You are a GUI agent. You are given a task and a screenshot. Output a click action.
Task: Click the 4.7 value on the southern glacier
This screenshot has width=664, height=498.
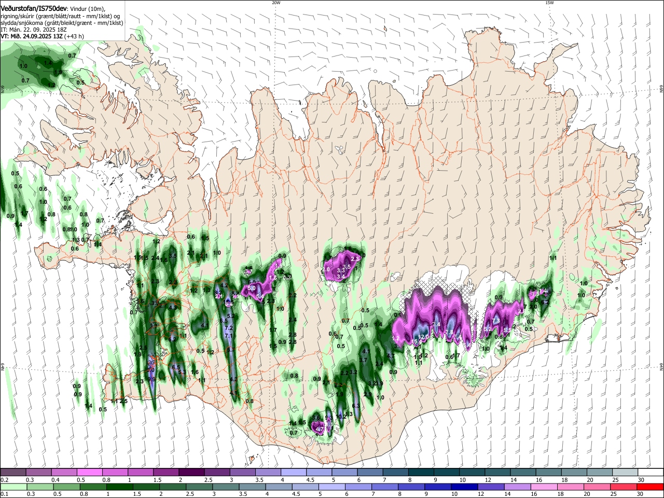click(x=320, y=429)
